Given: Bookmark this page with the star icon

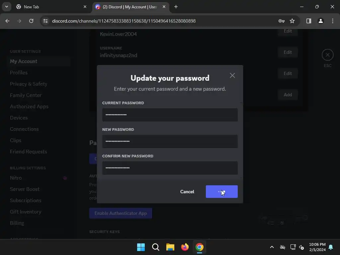Looking at the screenshot, I should point(292,21).
